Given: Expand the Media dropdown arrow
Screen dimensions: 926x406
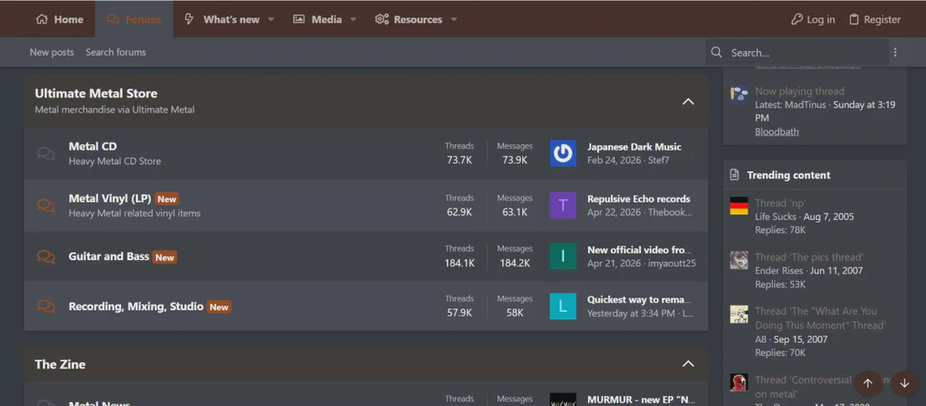Looking at the screenshot, I should click(353, 19).
